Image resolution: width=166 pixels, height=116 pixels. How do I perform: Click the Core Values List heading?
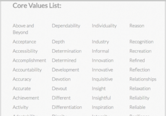click(37, 6)
